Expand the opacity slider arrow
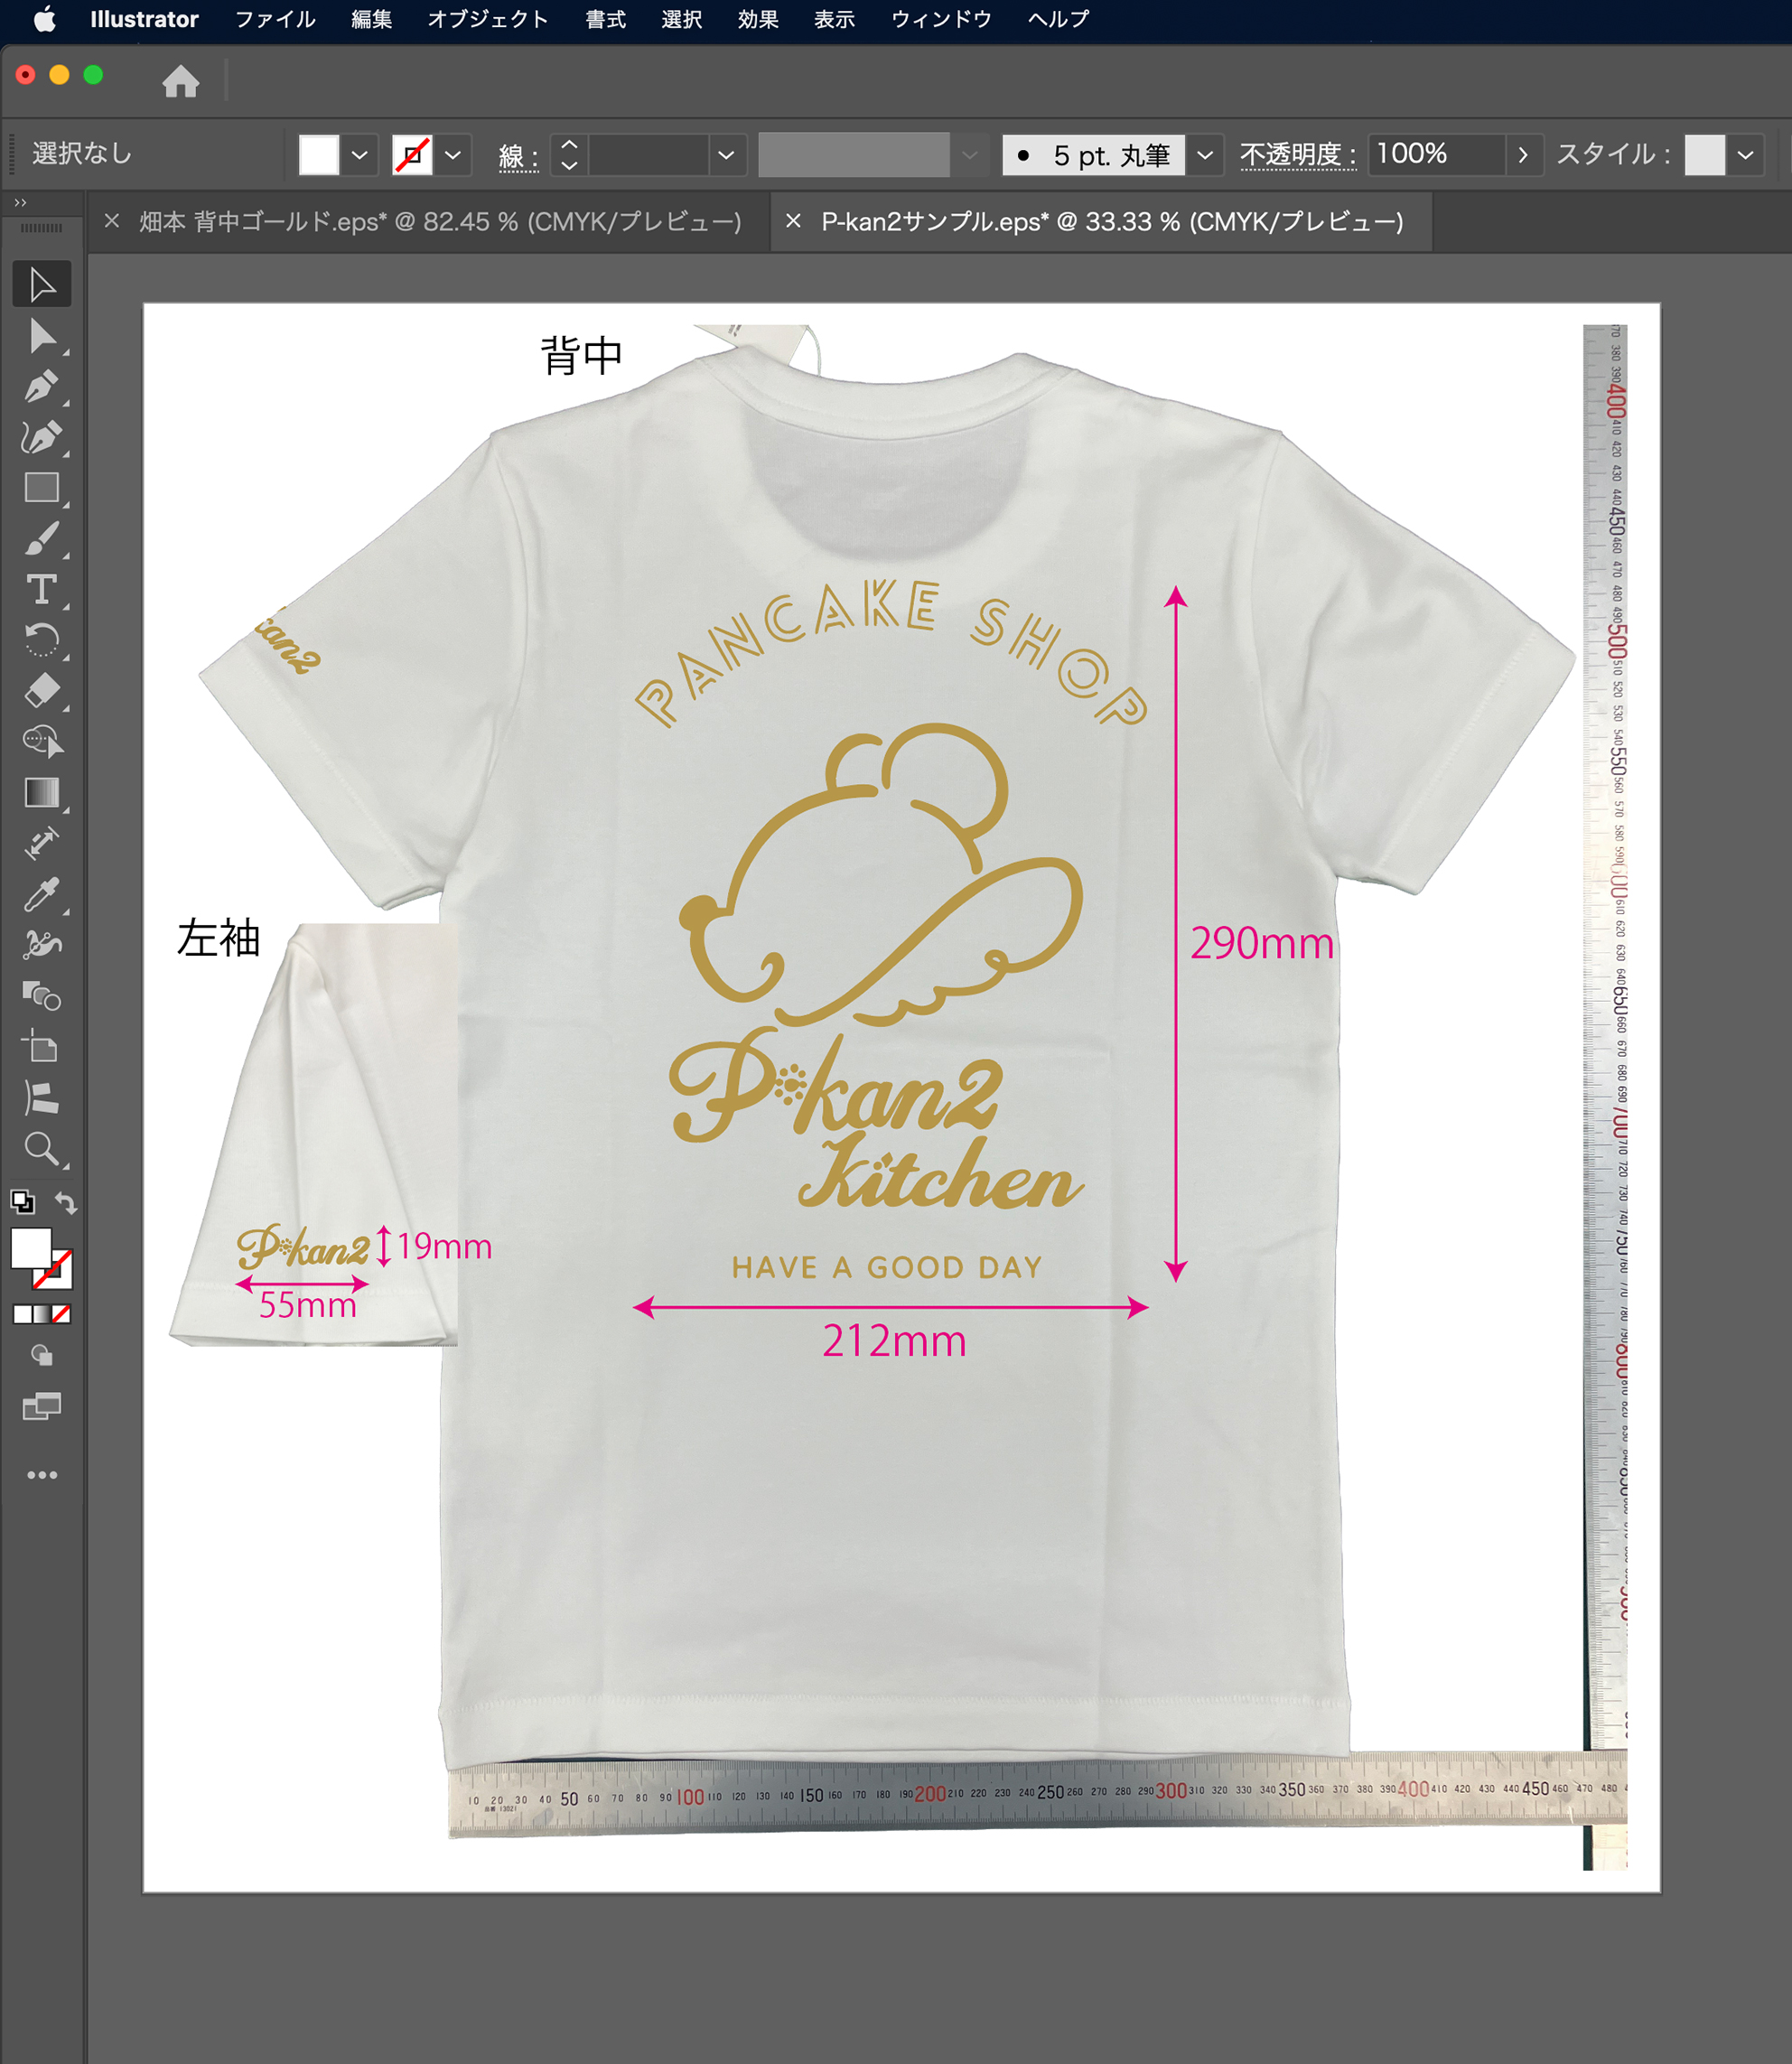The image size is (1792, 2064). coord(1523,155)
